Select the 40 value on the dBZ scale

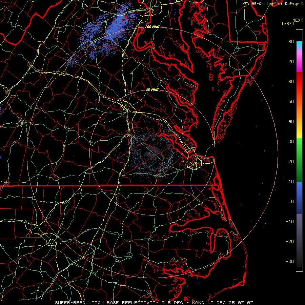291,122
